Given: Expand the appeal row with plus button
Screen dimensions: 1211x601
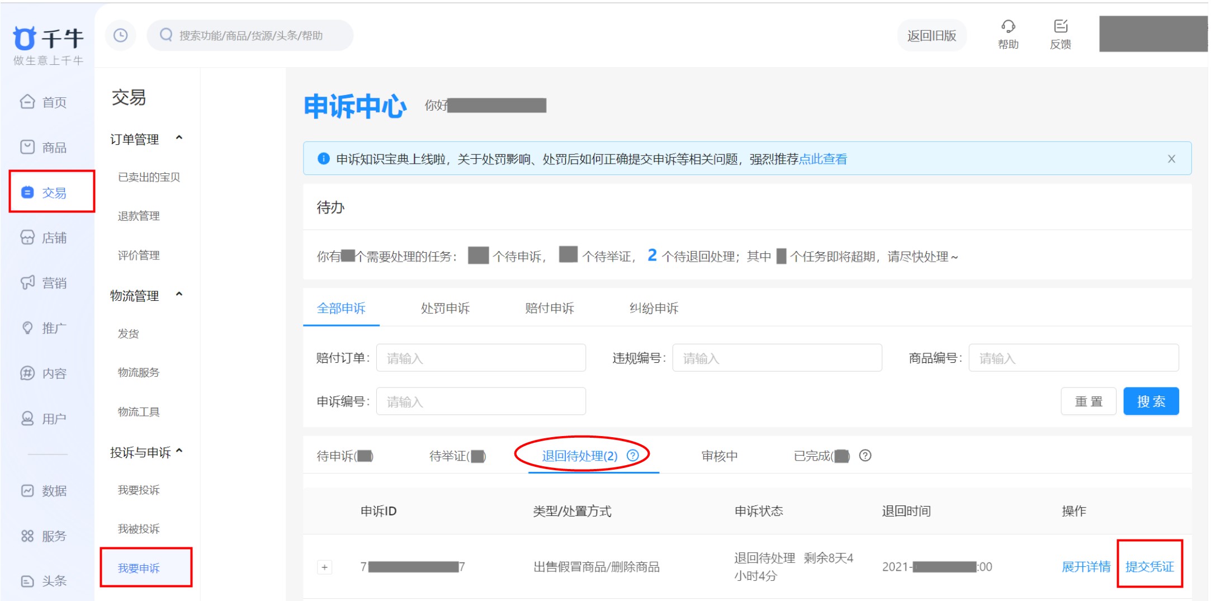Looking at the screenshot, I should point(324,567).
